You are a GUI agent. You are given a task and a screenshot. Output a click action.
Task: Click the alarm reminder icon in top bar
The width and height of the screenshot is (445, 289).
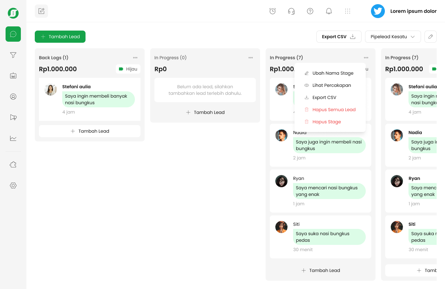[x=272, y=11]
